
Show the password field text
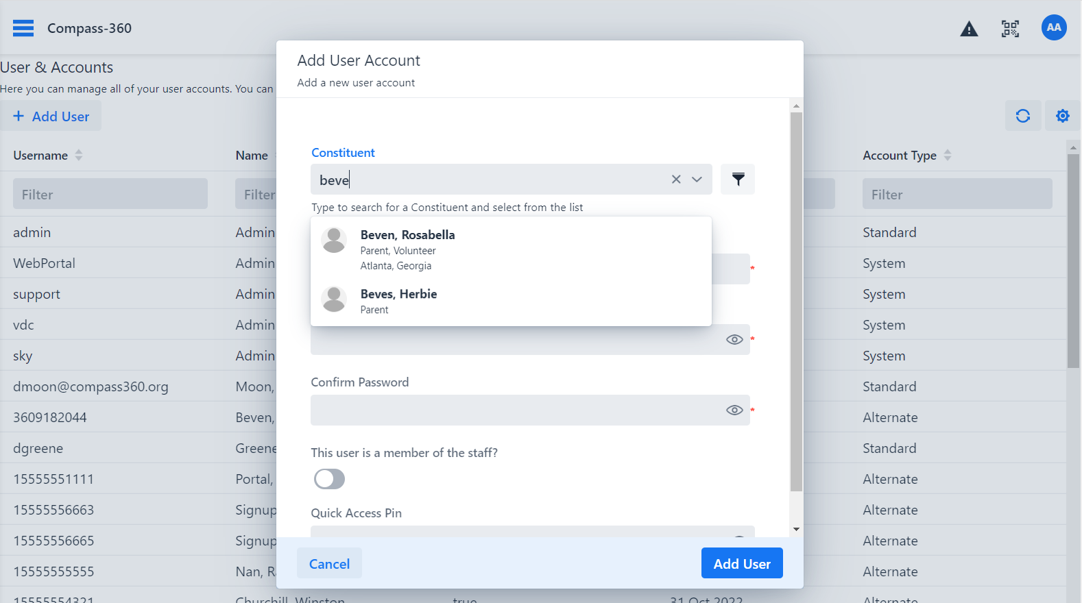[x=734, y=340]
